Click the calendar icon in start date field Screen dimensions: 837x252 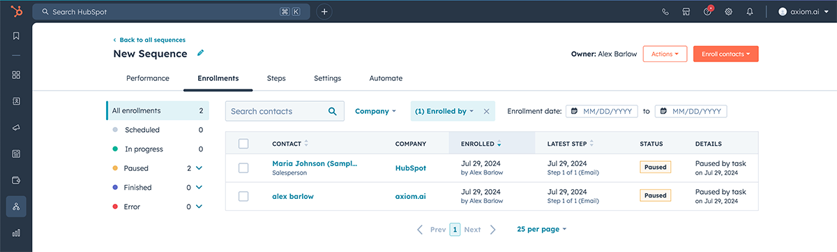coord(574,111)
